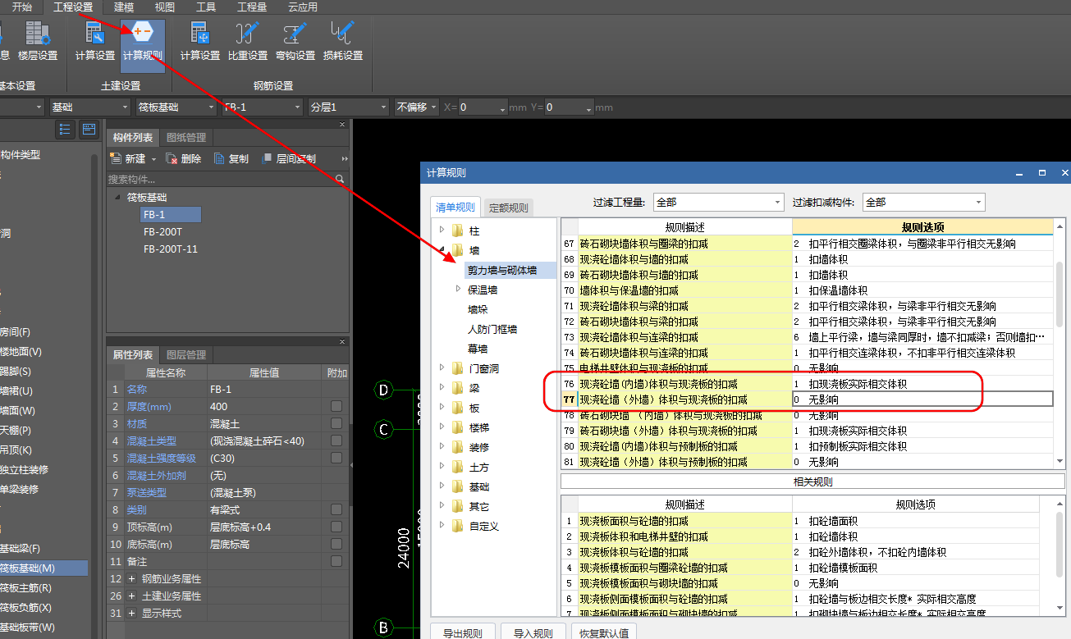Click the 板 folder icon in rules tree
Viewport: 1071px width, 639px height.
(458, 408)
